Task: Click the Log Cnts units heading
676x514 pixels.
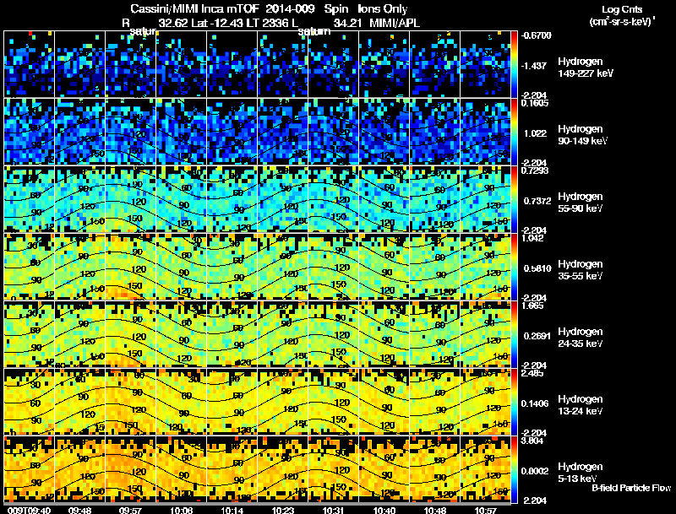Action: (x=622, y=15)
